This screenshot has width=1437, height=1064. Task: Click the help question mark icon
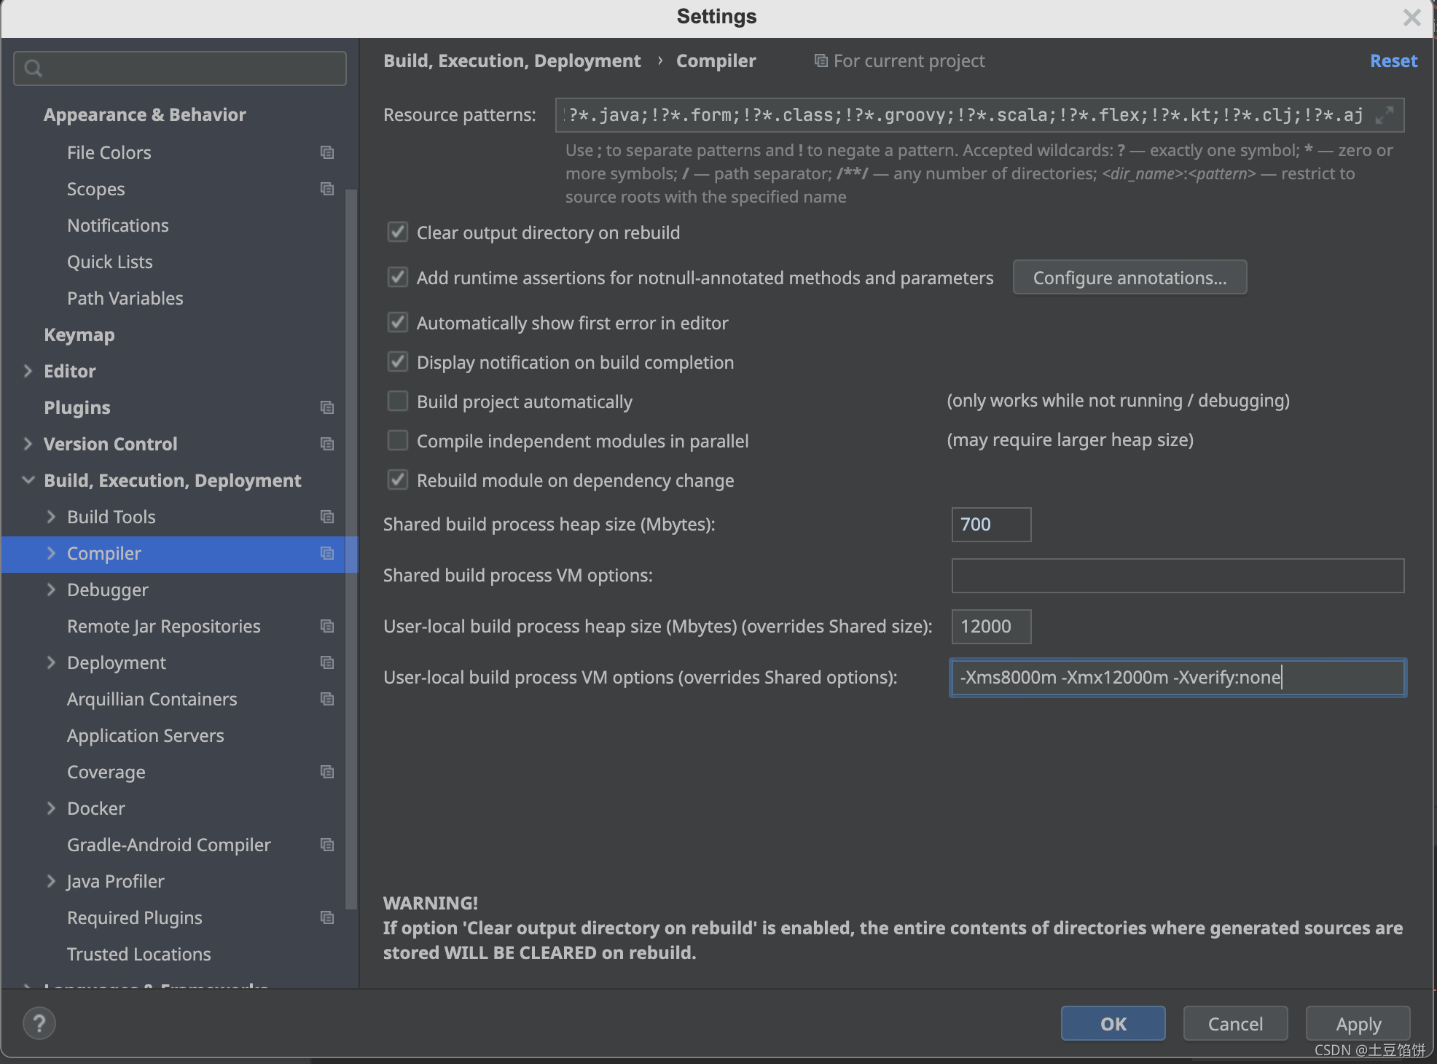[x=39, y=1023]
